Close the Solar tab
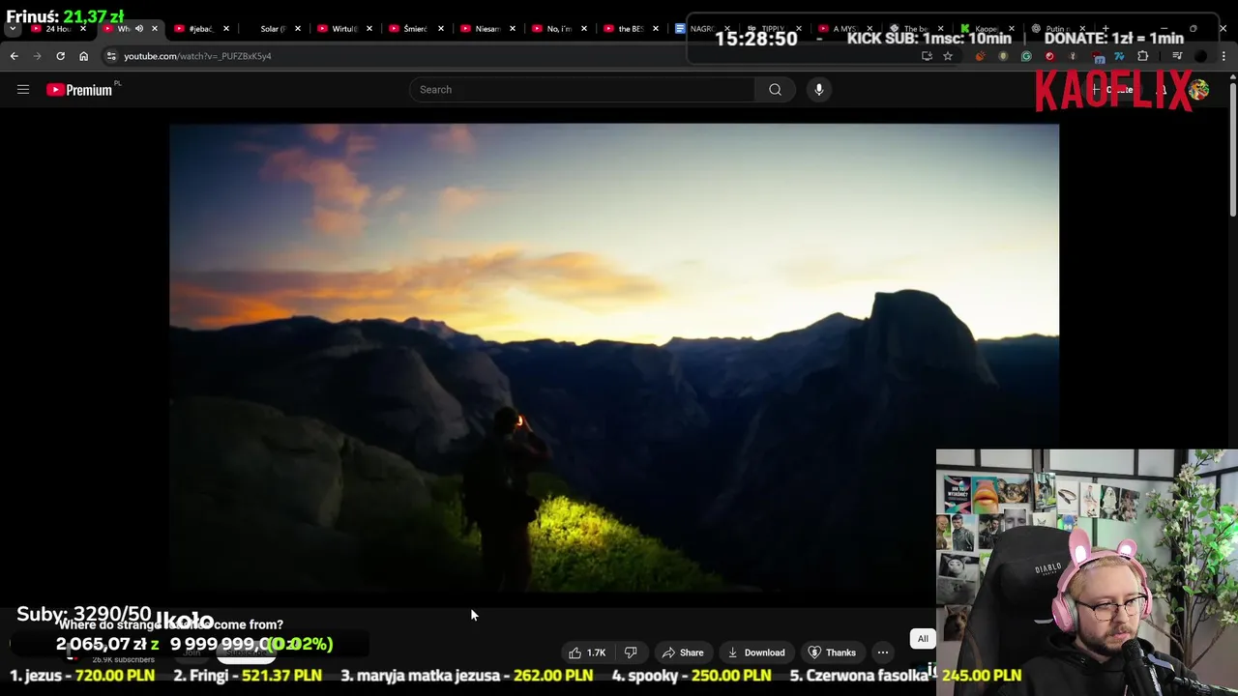1238x696 pixels. coord(298,29)
